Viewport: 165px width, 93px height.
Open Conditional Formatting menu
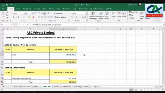click(93, 16)
